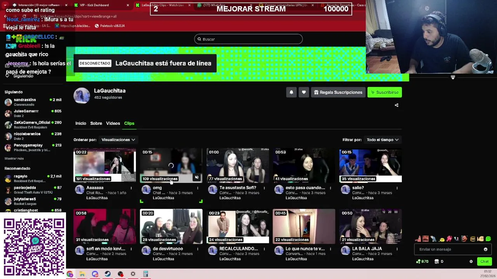Open the emoji picker in chat input

point(485,249)
